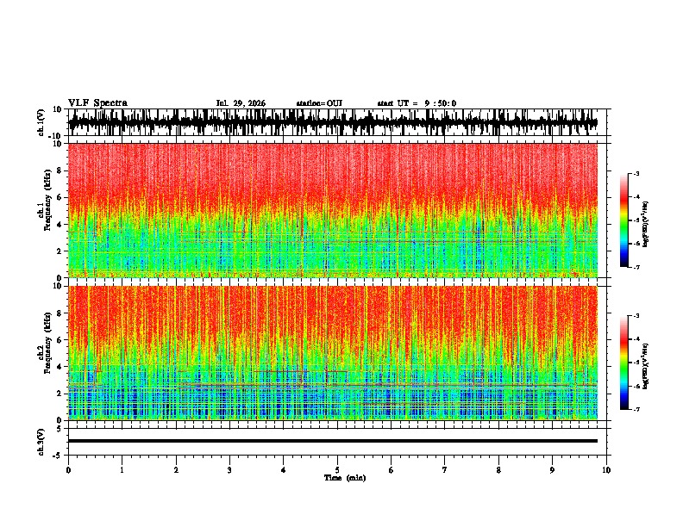The height and width of the screenshot is (527, 683).
Task: Click the time axis tick label "8"
Action: 498,470
